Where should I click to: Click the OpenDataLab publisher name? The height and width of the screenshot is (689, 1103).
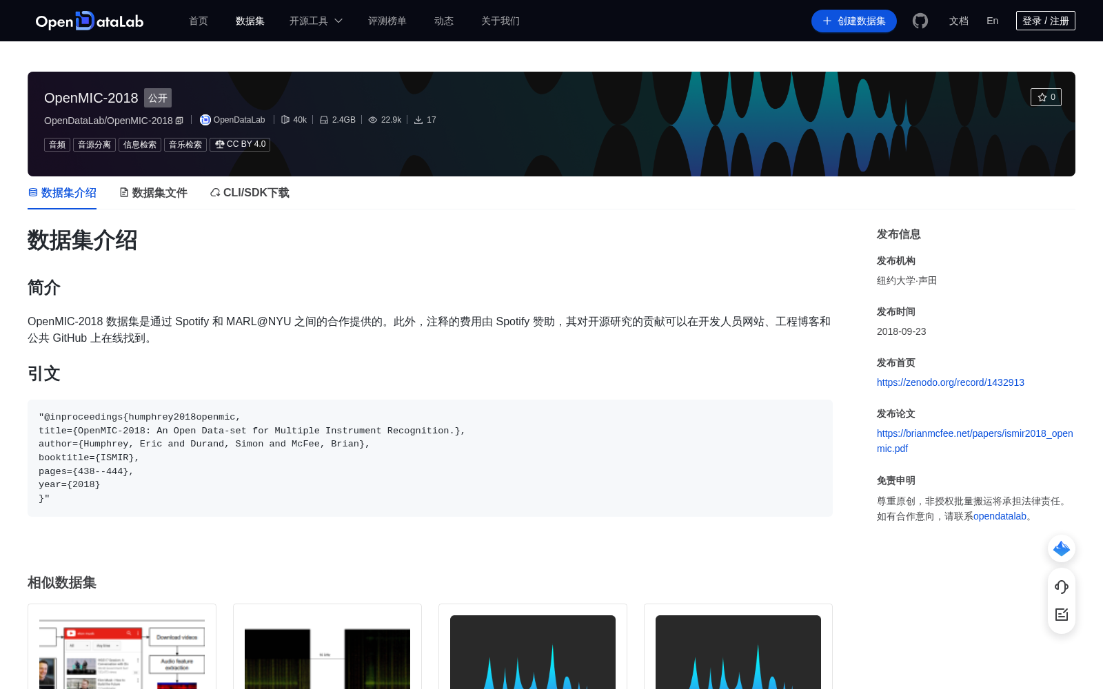(x=239, y=120)
